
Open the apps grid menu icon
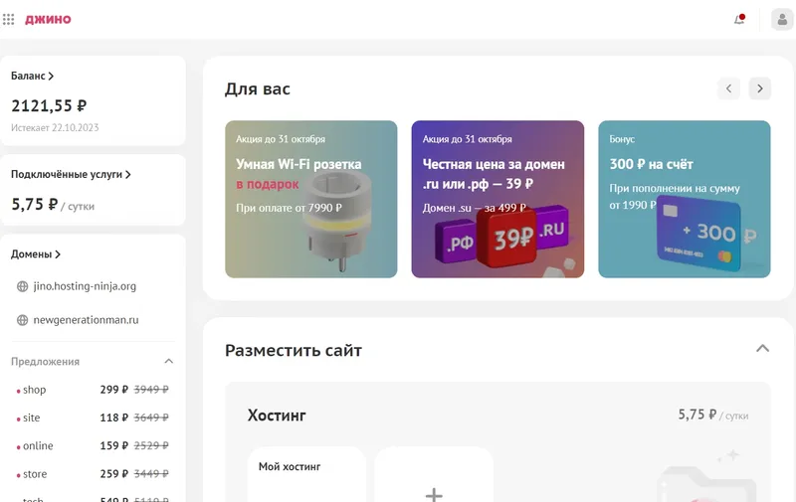click(9, 19)
